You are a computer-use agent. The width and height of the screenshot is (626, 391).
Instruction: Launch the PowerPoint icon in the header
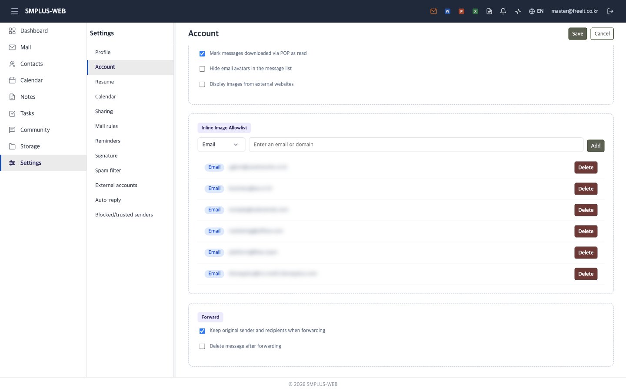[x=461, y=11]
